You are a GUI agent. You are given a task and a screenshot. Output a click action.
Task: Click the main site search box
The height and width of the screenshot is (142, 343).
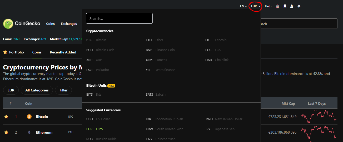tap(299, 24)
